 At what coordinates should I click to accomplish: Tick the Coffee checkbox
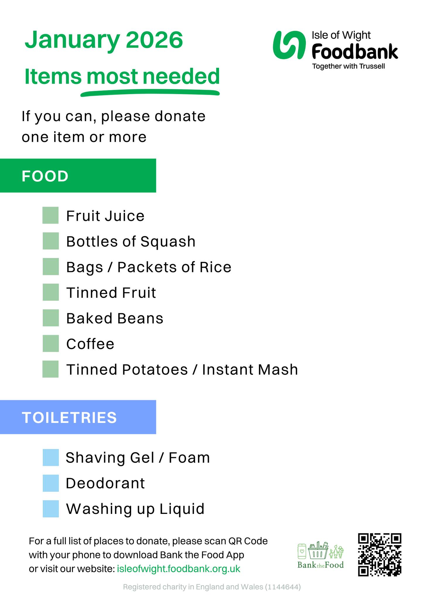coord(51,343)
